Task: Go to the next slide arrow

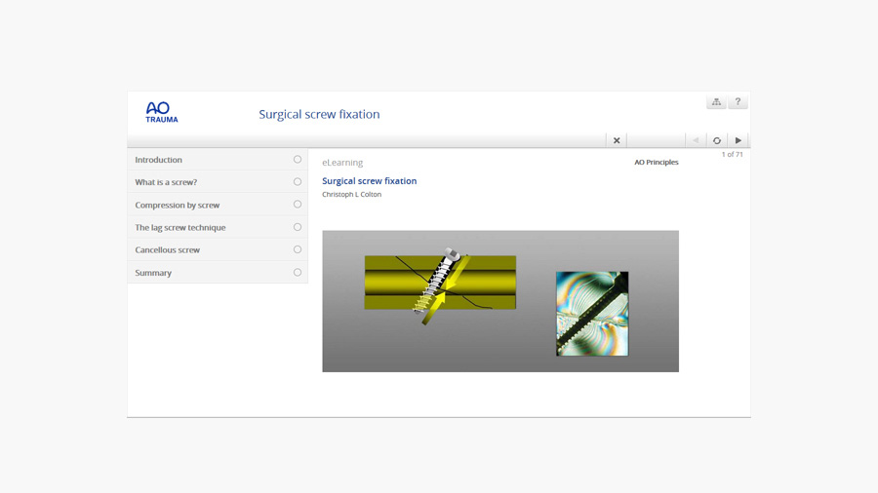Action: [x=738, y=140]
